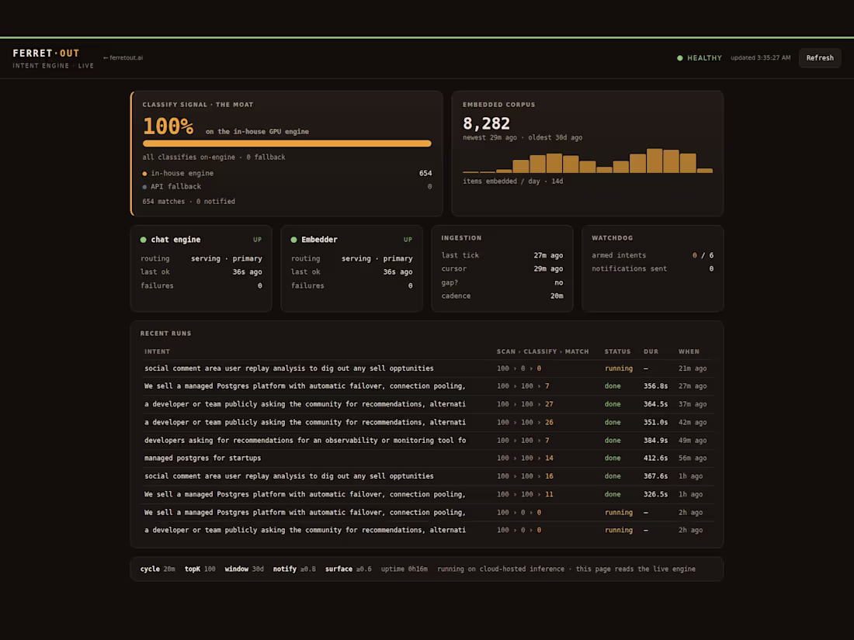Click the done status in the 356.8s row

[x=613, y=386]
